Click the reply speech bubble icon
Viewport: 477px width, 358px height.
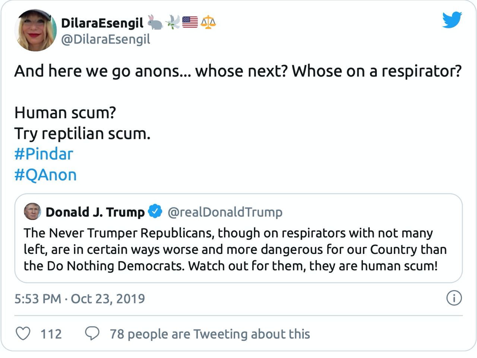click(x=92, y=333)
